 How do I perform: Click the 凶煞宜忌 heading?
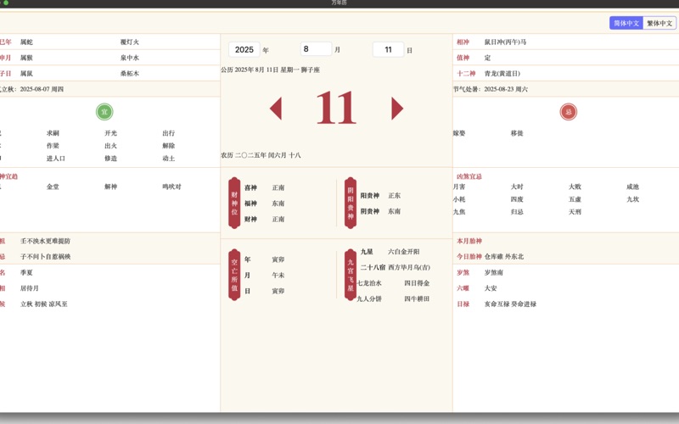(x=469, y=176)
